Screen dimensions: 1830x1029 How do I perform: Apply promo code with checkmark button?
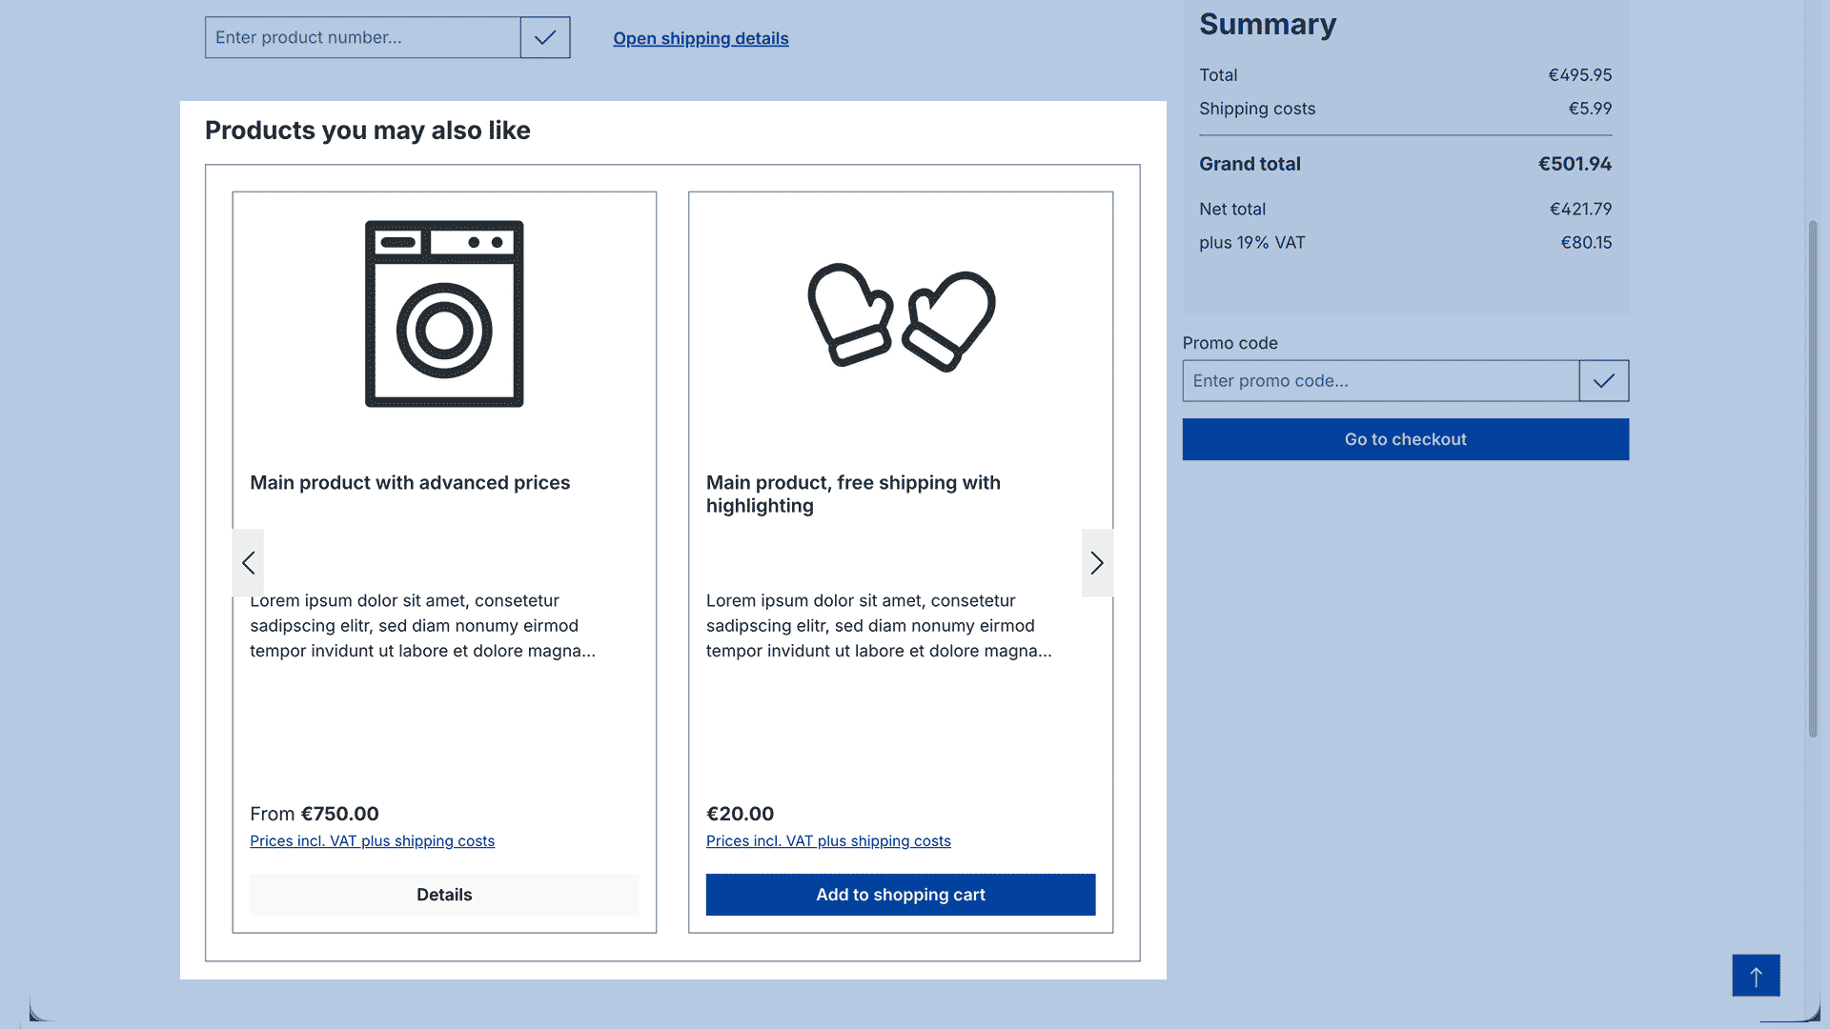[x=1603, y=381]
